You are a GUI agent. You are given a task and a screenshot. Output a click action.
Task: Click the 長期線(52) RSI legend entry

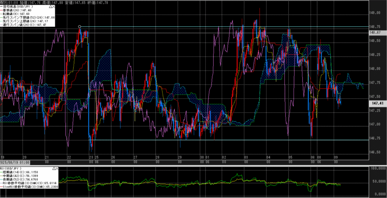pos(23,179)
